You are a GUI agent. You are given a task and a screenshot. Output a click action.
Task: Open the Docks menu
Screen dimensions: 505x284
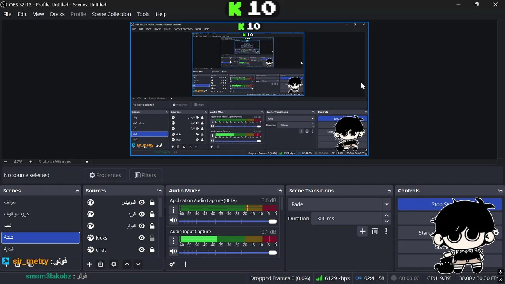[x=57, y=14]
